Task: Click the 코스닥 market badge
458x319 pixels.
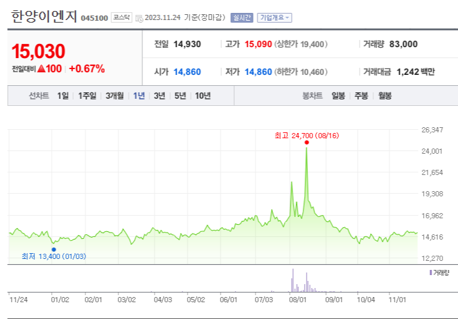Action: [122, 17]
